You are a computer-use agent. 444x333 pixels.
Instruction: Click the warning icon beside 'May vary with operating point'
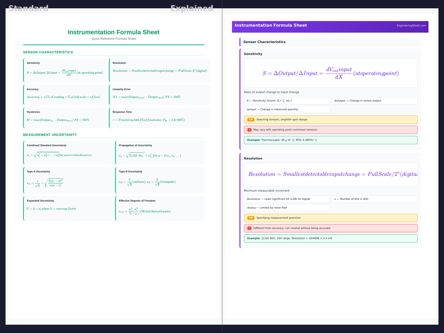click(249, 130)
